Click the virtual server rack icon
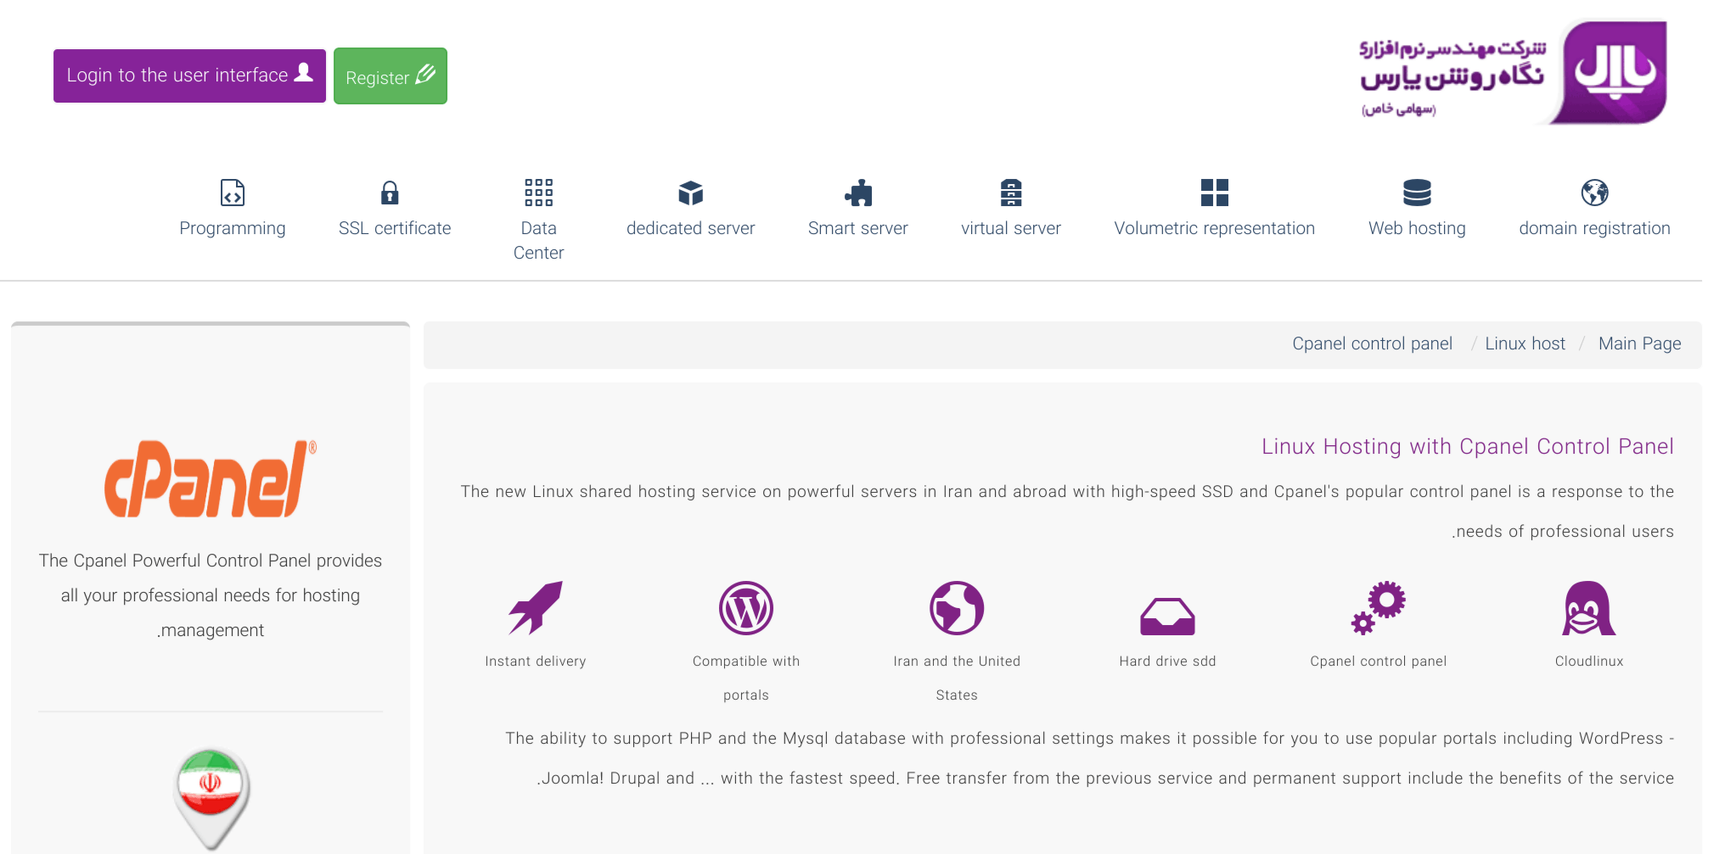 (x=1010, y=193)
